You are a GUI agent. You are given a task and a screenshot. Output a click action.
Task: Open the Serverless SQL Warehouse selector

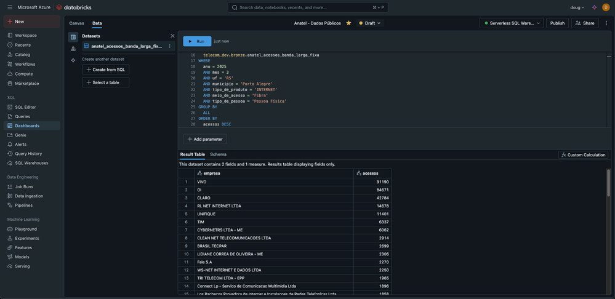tap(512, 23)
